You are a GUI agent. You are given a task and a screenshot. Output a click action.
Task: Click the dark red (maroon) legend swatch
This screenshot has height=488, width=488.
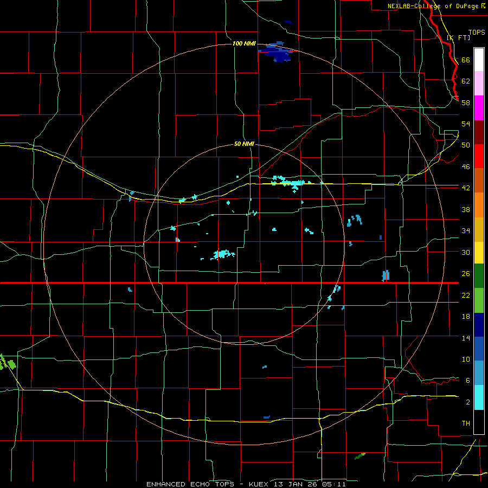pos(479,132)
